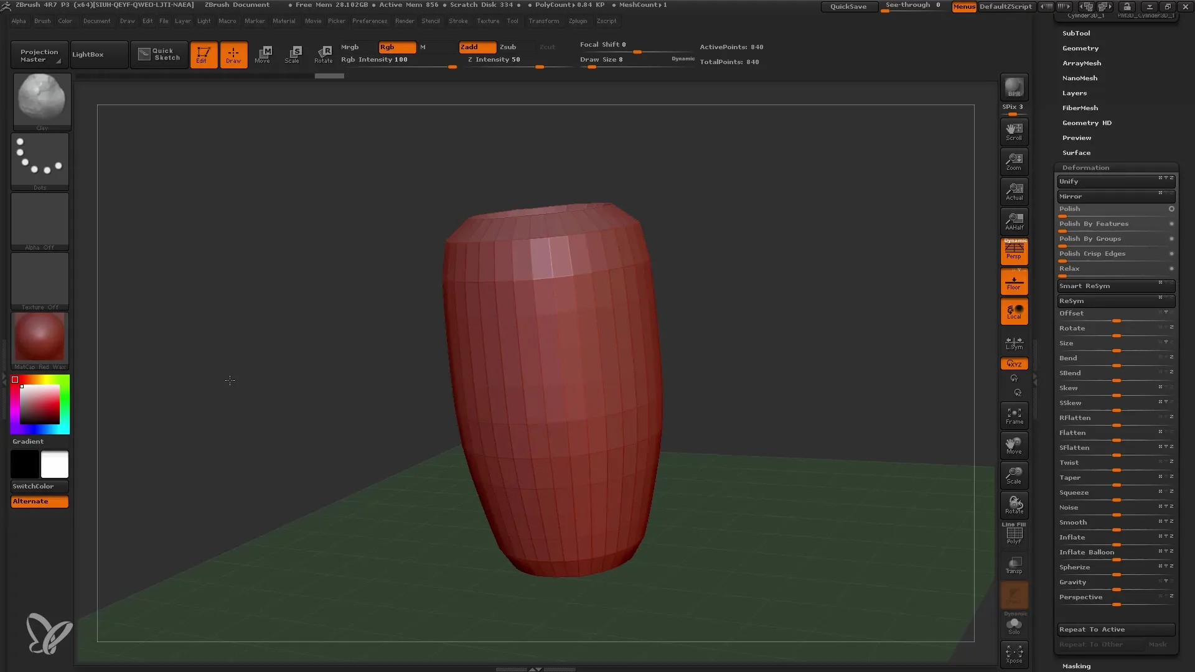This screenshot has height=672, width=1195.
Task: Click the Frame view icon
Action: tap(1015, 417)
